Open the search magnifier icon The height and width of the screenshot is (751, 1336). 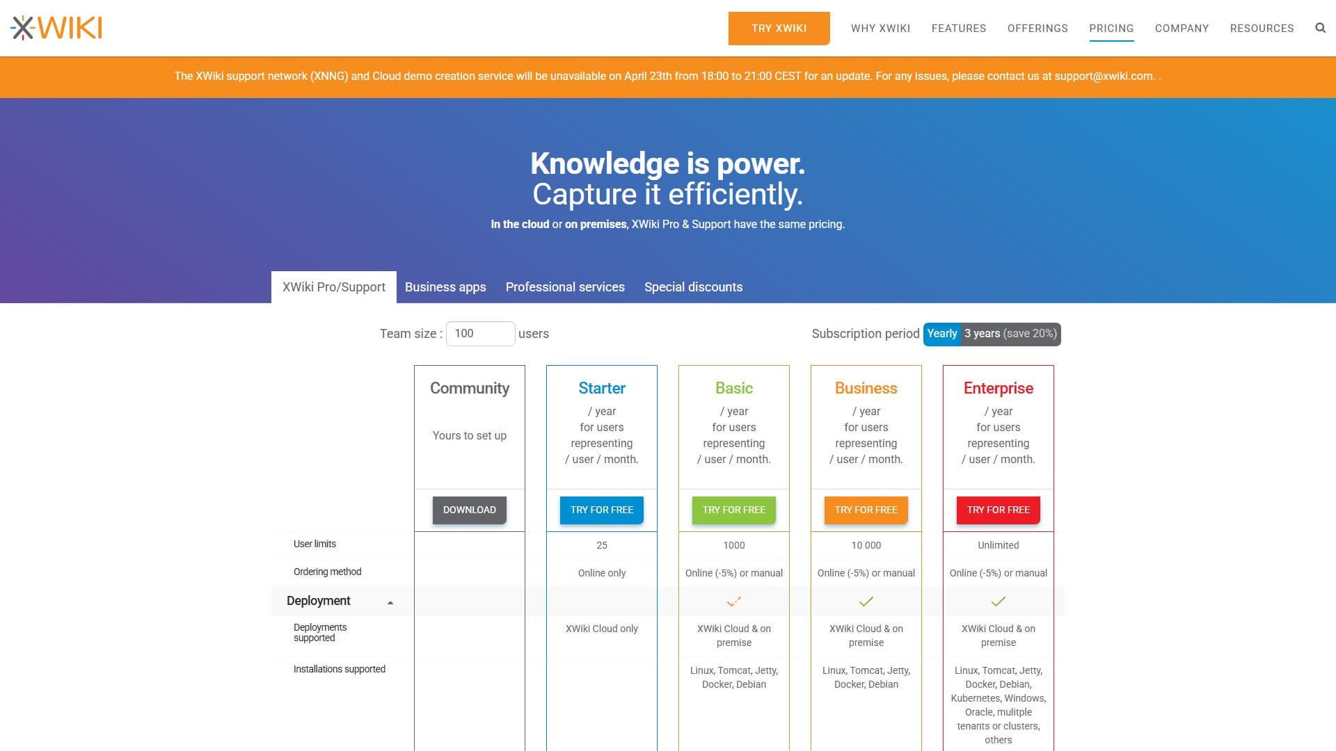coord(1320,28)
